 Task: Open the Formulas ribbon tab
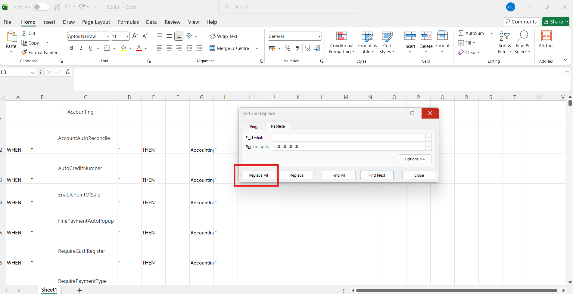(x=128, y=22)
